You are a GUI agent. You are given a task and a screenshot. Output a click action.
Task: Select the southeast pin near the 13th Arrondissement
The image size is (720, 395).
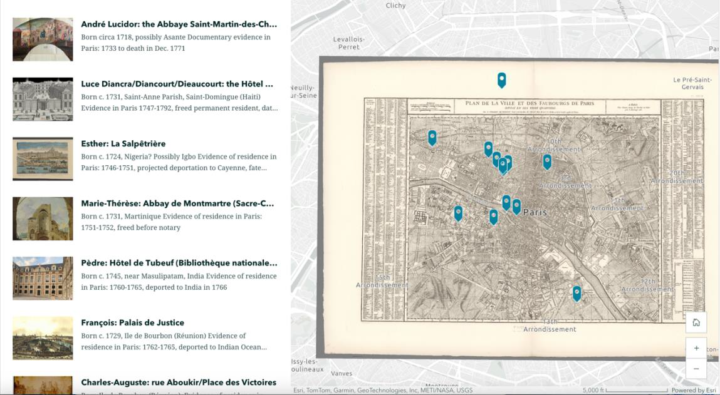pos(577,294)
